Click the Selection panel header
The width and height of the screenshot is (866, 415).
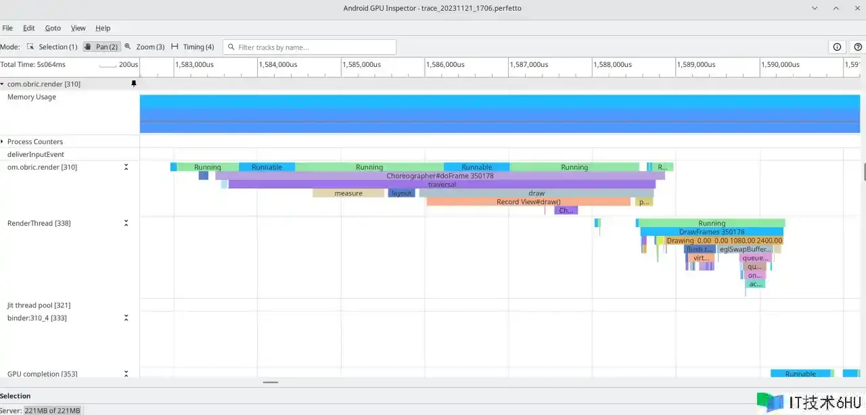tap(16, 396)
